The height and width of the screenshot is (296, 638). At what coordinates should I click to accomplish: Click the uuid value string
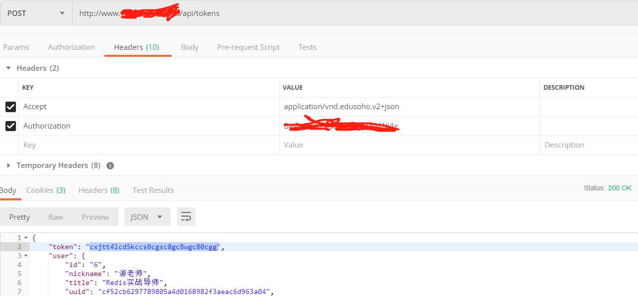(x=185, y=292)
